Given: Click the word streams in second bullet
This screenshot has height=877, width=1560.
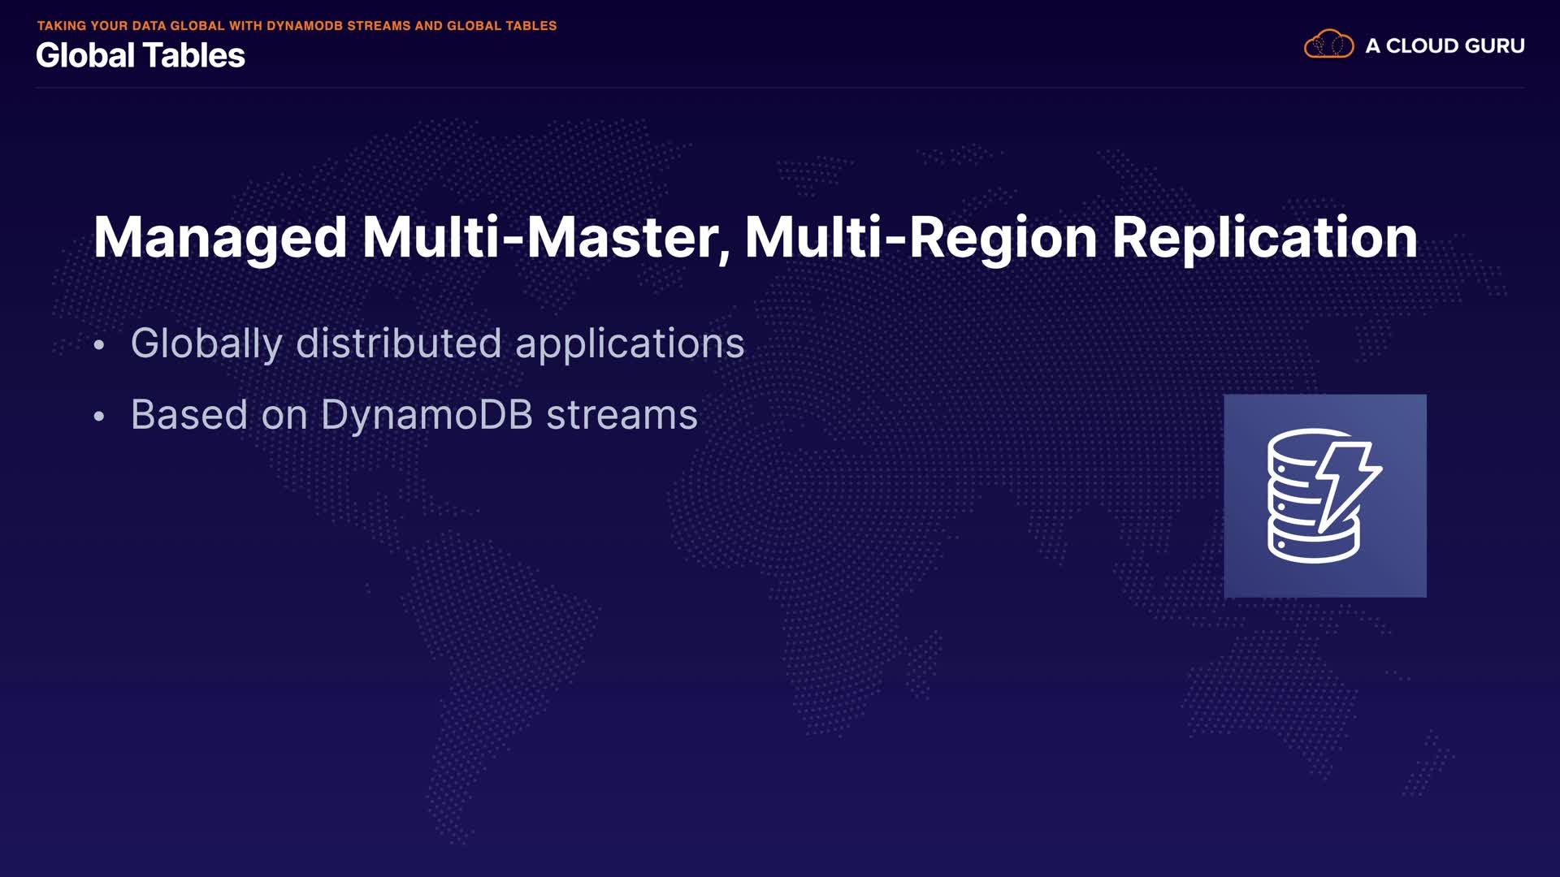Looking at the screenshot, I should coord(622,415).
